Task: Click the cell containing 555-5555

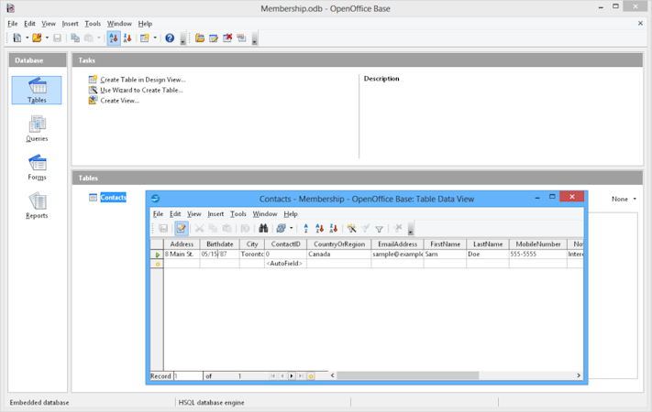Action: point(538,254)
